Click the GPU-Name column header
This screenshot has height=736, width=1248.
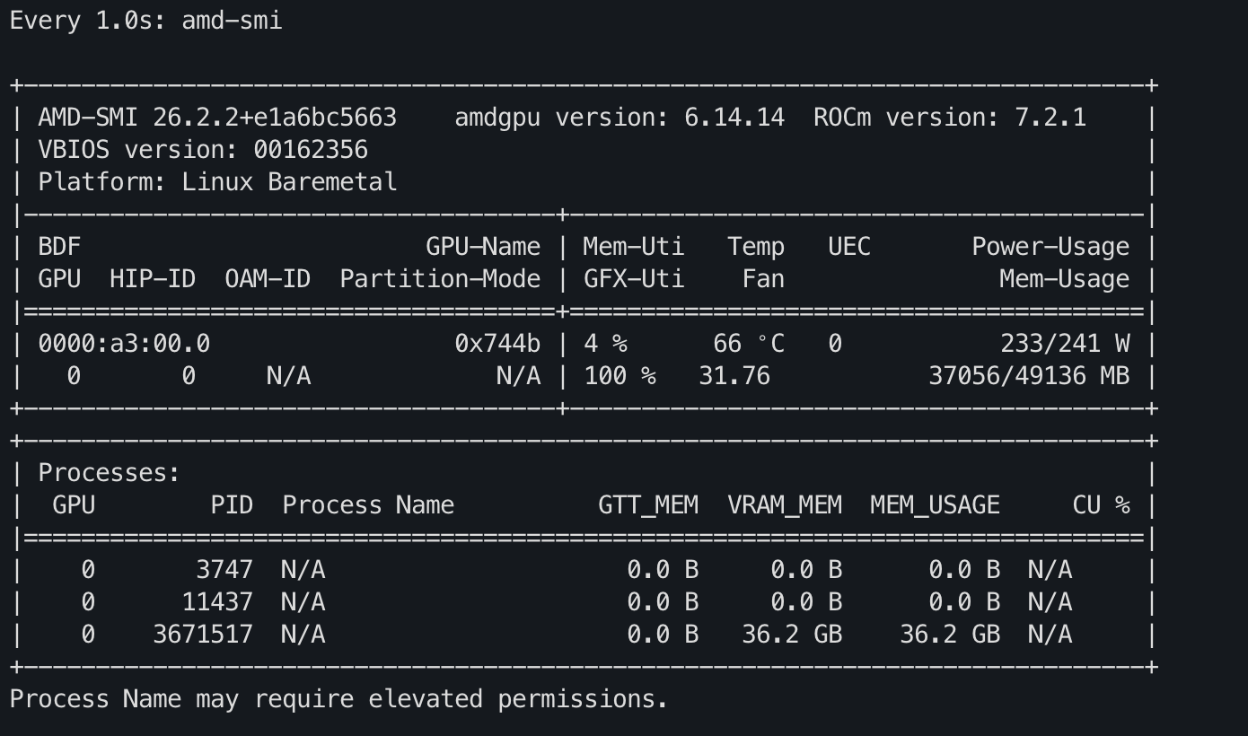483,247
